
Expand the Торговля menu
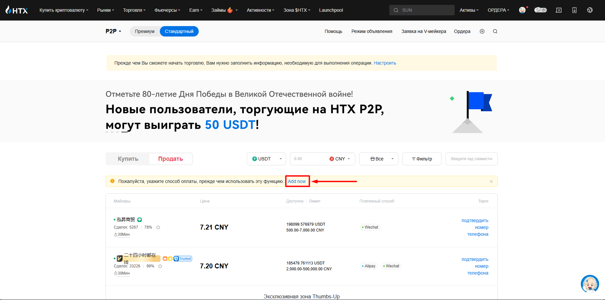(134, 10)
